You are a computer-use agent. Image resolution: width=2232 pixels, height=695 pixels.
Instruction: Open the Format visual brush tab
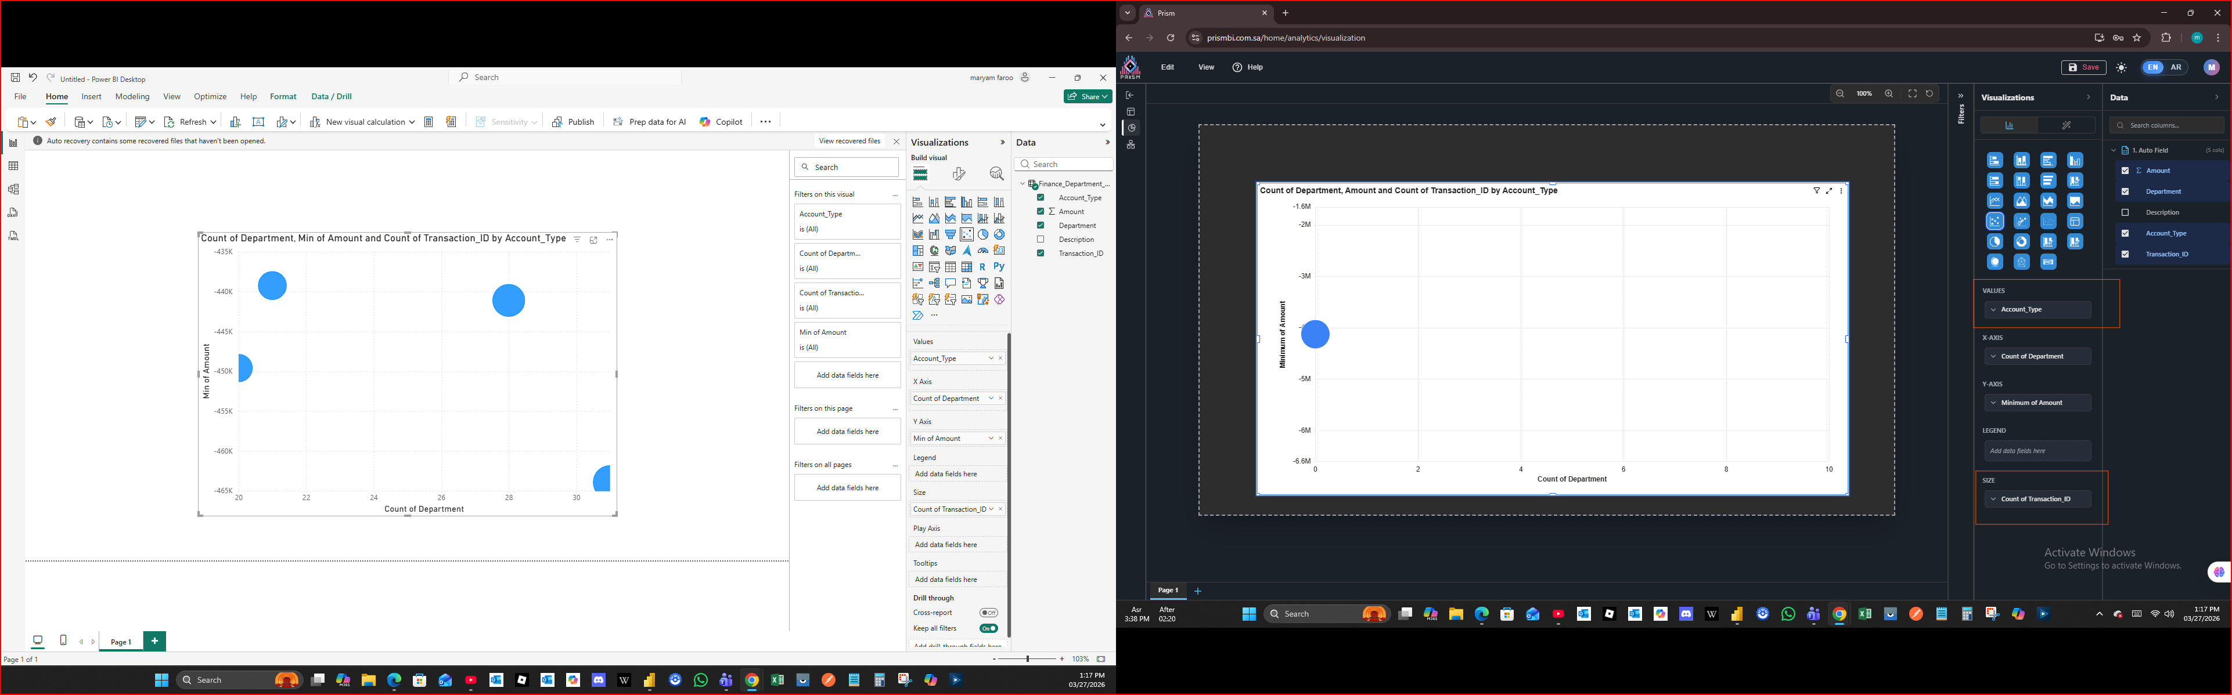coord(958,174)
